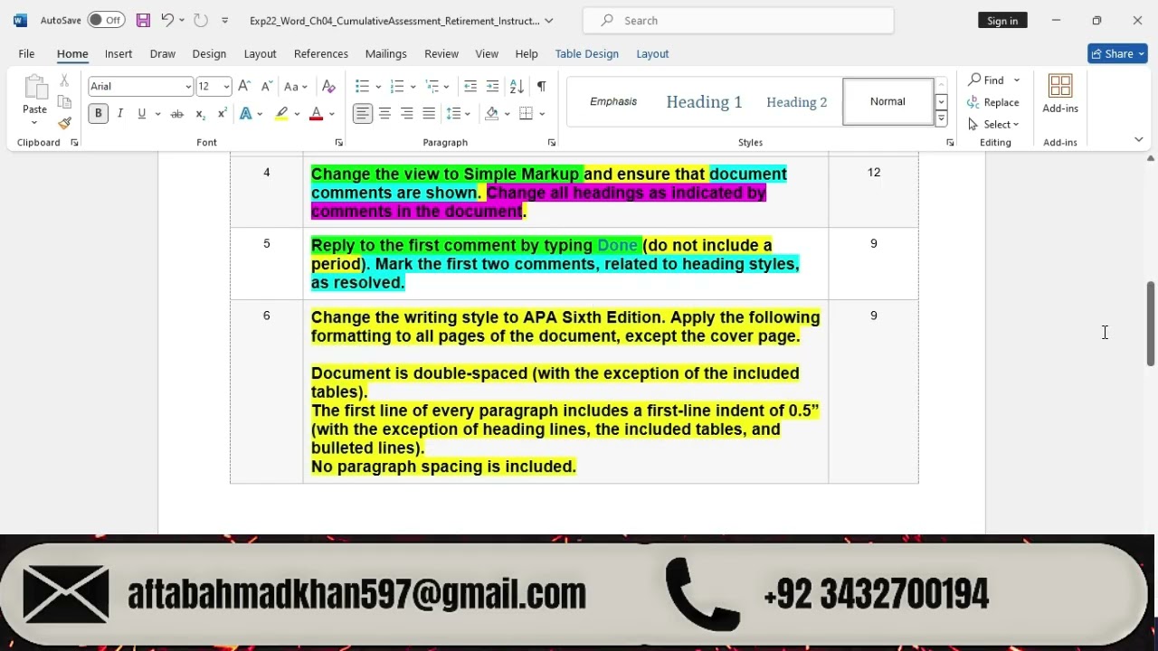The width and height of the screenshot is (1158, 651).
Task: Clear all formatting
Action: 328,86
